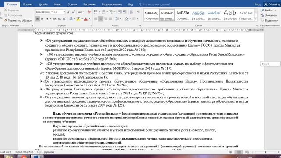Viewport: 281px width, 158px height.
Task: Increase paragraph indent
Action: [125, 12]
